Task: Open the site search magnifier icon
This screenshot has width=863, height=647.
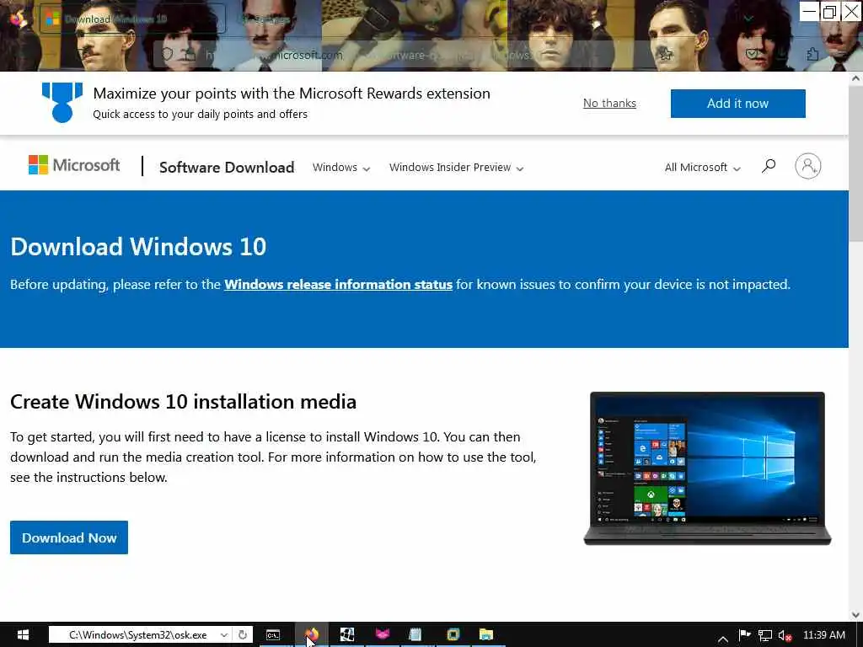Action: click(769, 166)
